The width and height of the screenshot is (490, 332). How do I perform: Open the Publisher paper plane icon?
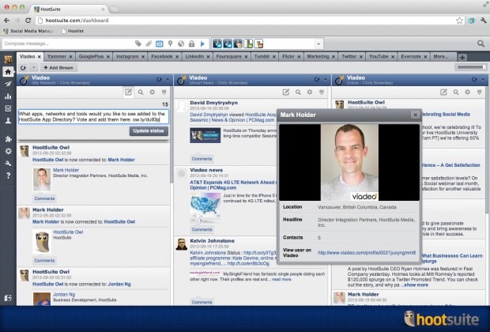8,84
